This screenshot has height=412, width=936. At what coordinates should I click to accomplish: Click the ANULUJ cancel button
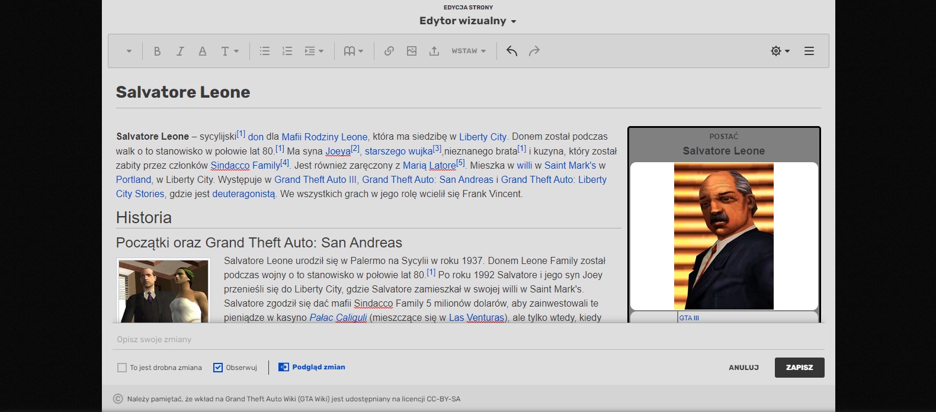tap(743, 368)
